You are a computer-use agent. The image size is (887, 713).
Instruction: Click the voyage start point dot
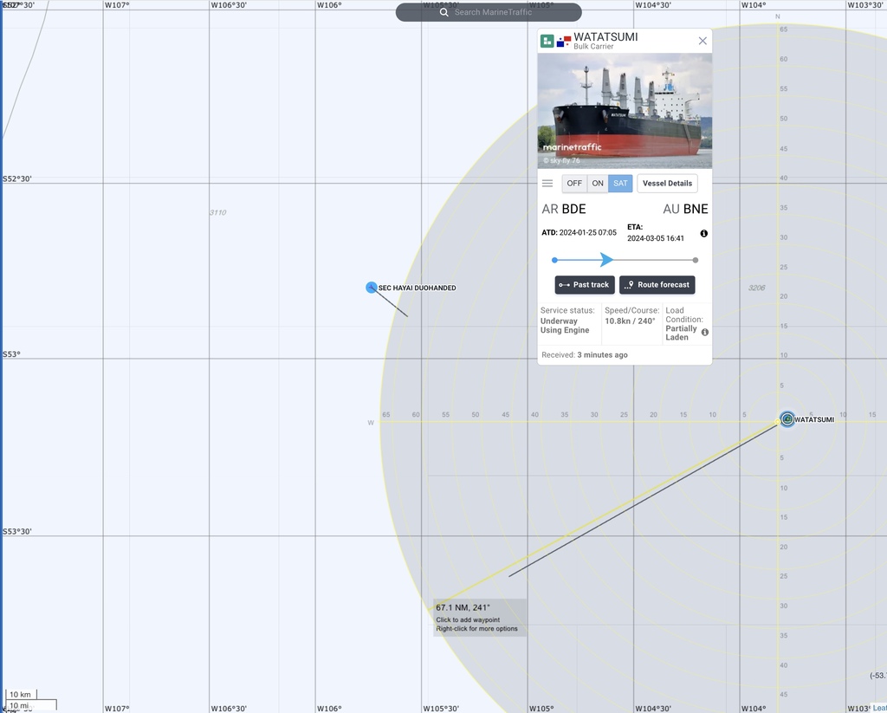[554, 260]
